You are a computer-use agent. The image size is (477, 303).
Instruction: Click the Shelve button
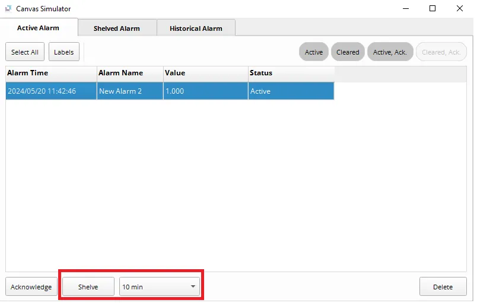88,287
